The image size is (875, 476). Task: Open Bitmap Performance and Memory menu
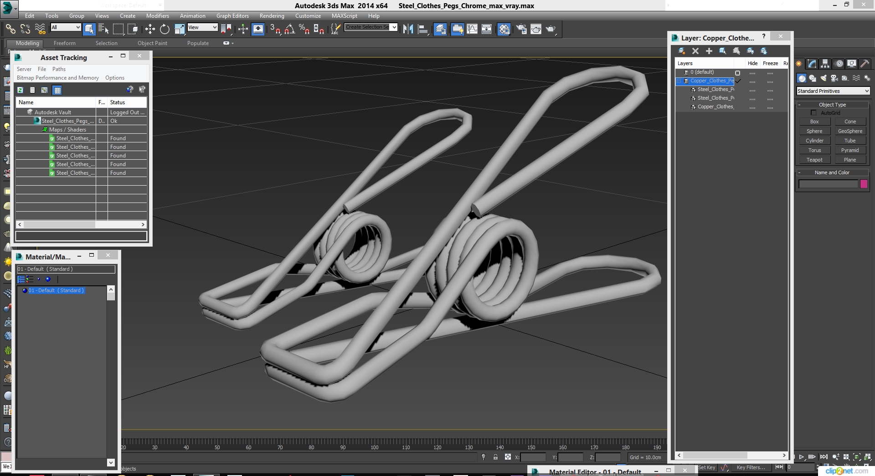[57, 78]
